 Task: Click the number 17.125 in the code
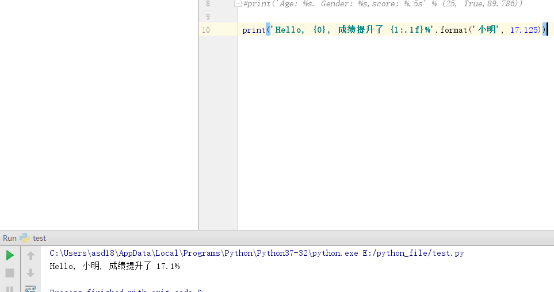pyautogui.click(x=524, y=30)
